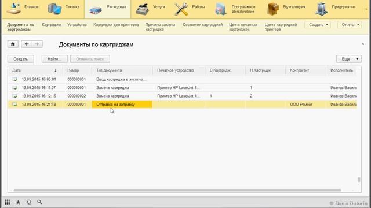Viewport: 371px width, 208px height.
Task: Open Цвета печатных картриджей item
Action: pos(243,27)
